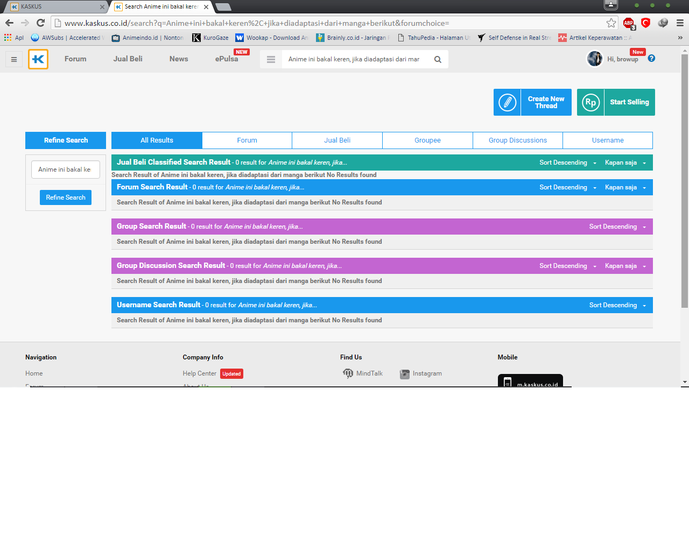Open Jual Beli in top navigation
Image resolution: width=689 pixels, height=537 pixels.
[128, 59]
